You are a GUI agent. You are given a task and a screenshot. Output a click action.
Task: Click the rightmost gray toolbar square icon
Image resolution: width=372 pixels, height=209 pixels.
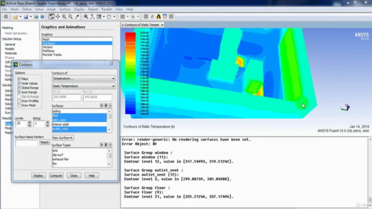pyautogui.click(x=171, y=17)
